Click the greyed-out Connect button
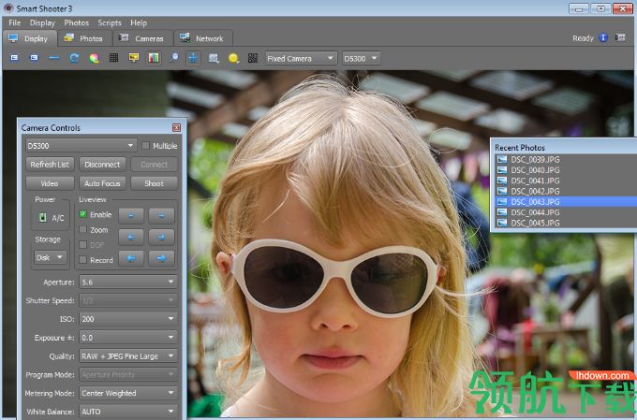 tap(154, 165)
